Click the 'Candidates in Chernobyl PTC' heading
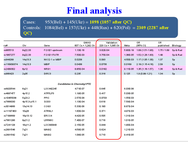 click(x=74, y=84)
